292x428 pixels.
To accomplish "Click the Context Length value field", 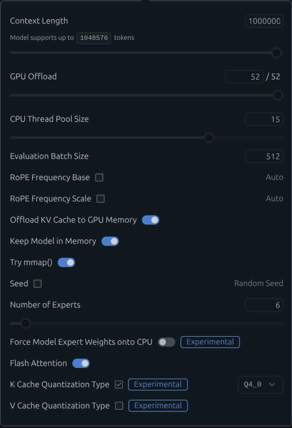I will (264, 21).
